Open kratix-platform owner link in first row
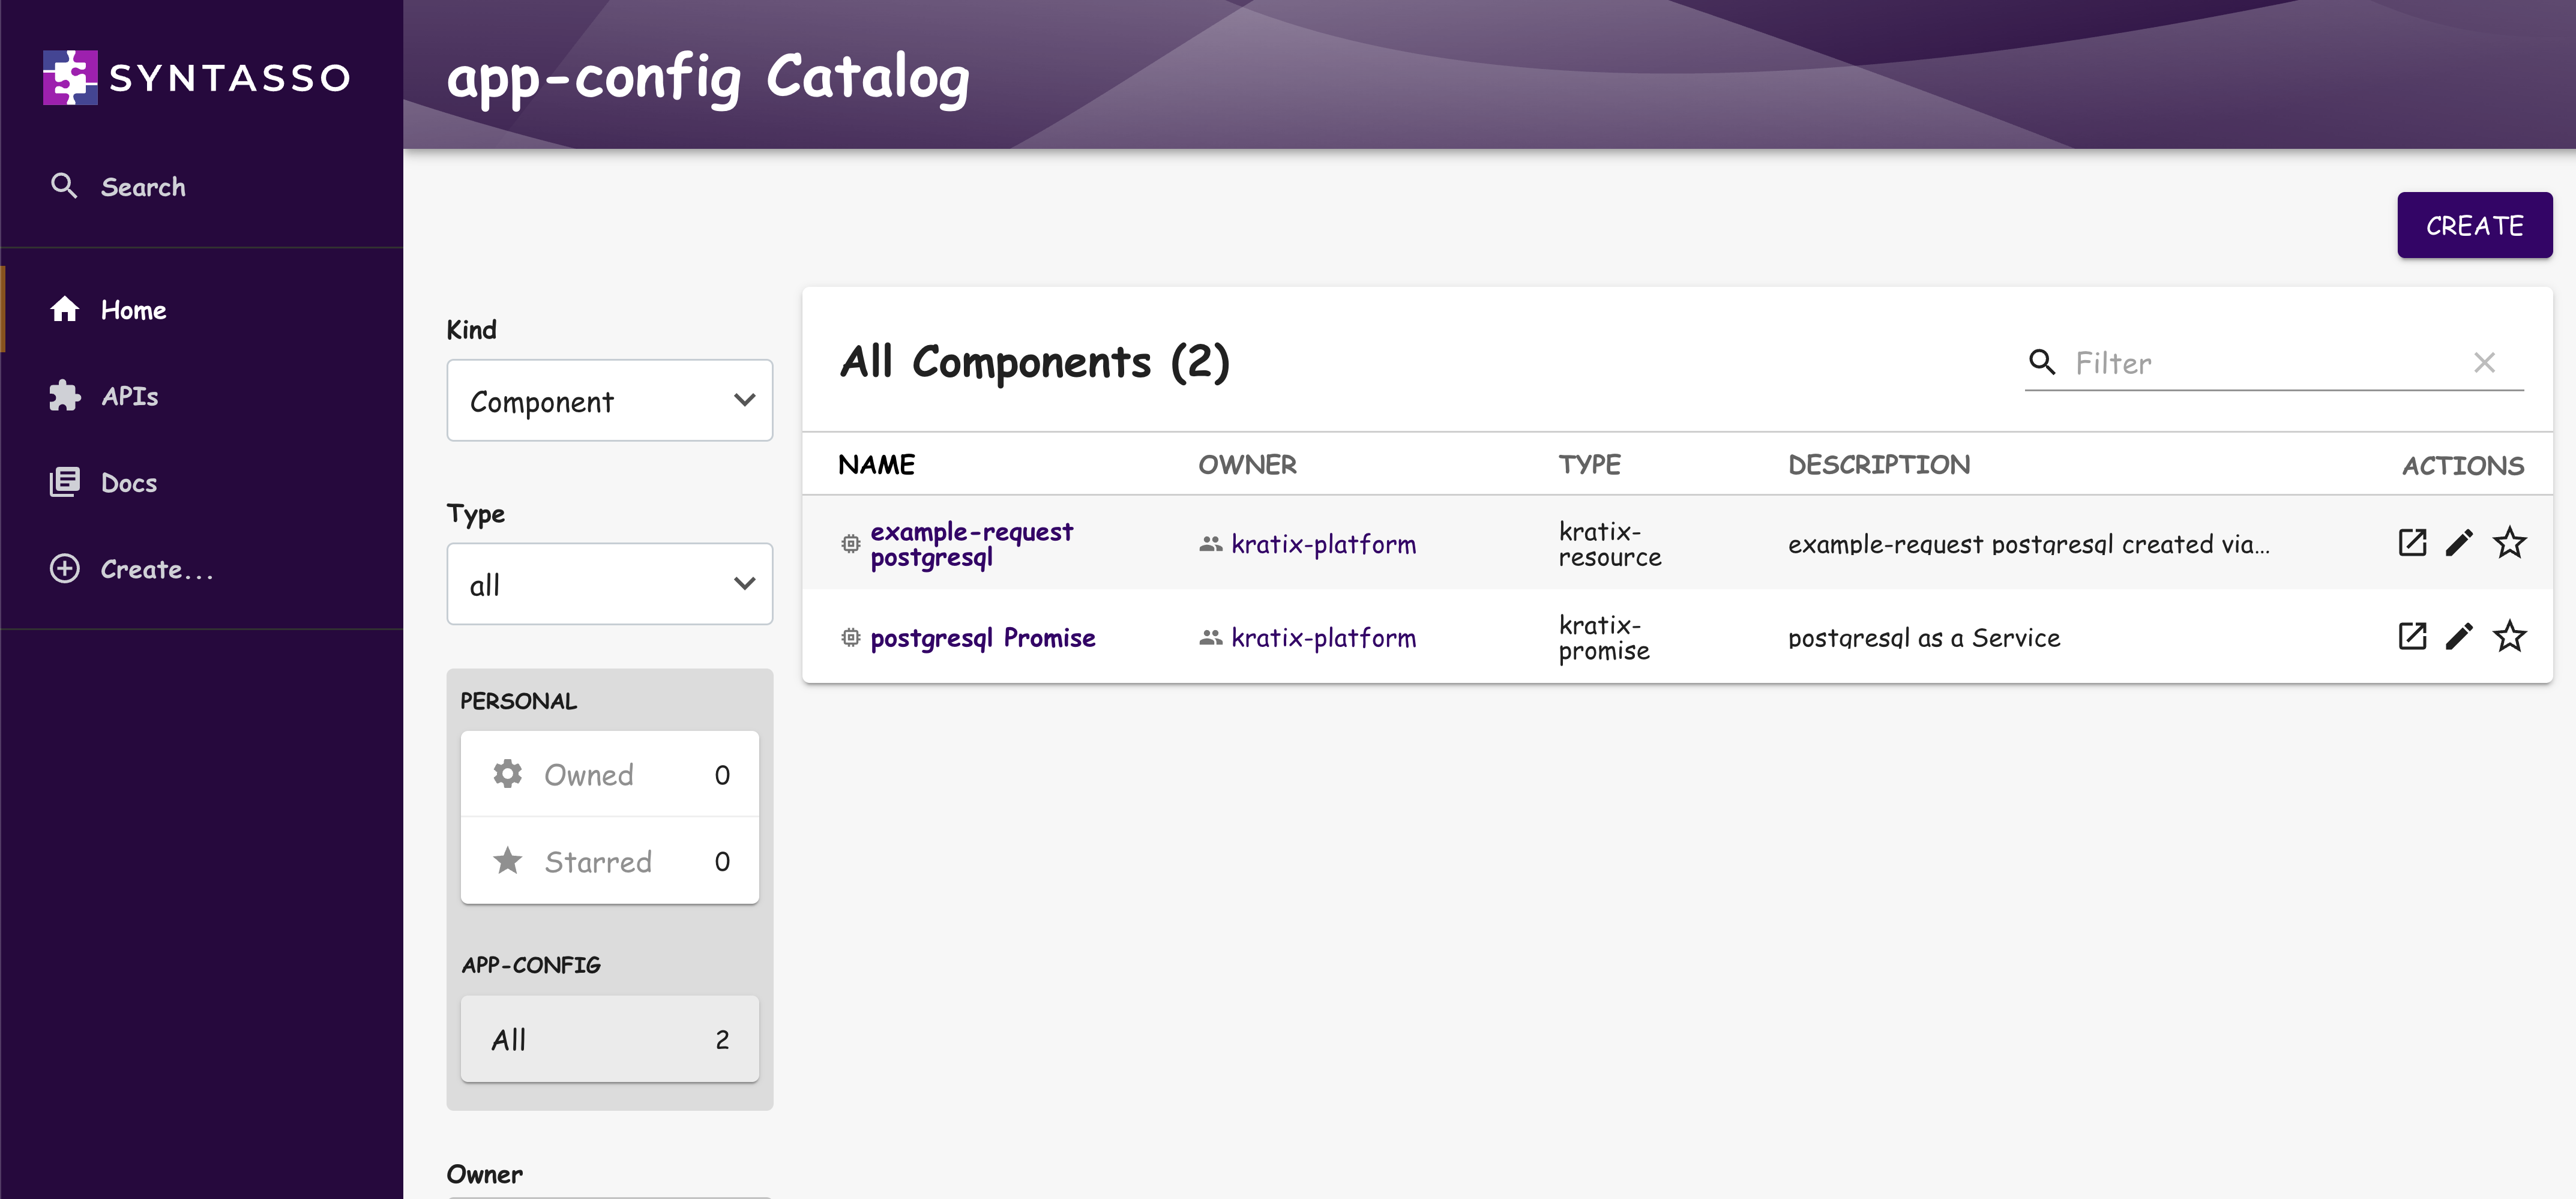This screenshot has height=1199, width=2576. pos(1323,544)
